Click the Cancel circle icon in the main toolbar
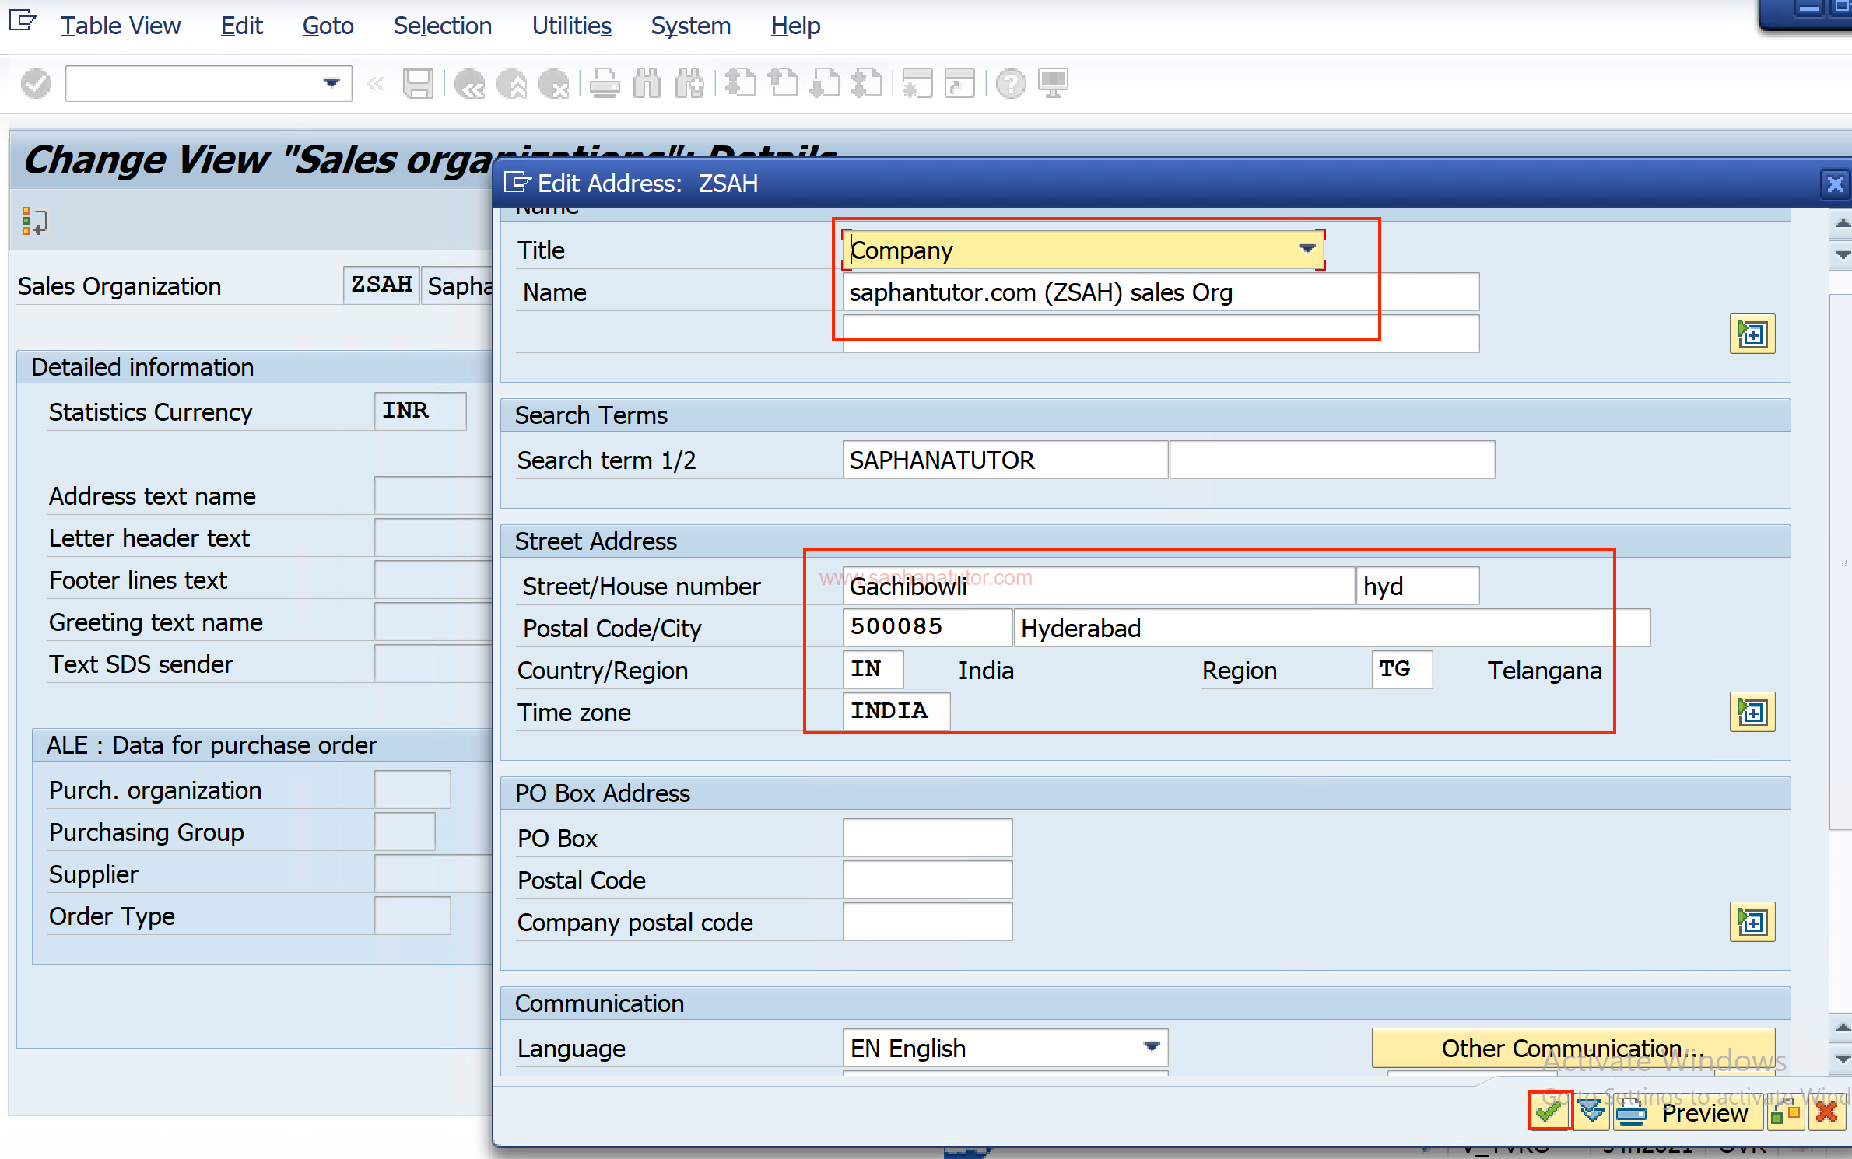Viewport: 1852px width, 1159px height. tap(553, 83)
